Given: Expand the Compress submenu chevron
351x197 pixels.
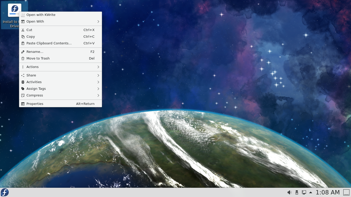Looking at the screenshot, I should click(98, 95).
